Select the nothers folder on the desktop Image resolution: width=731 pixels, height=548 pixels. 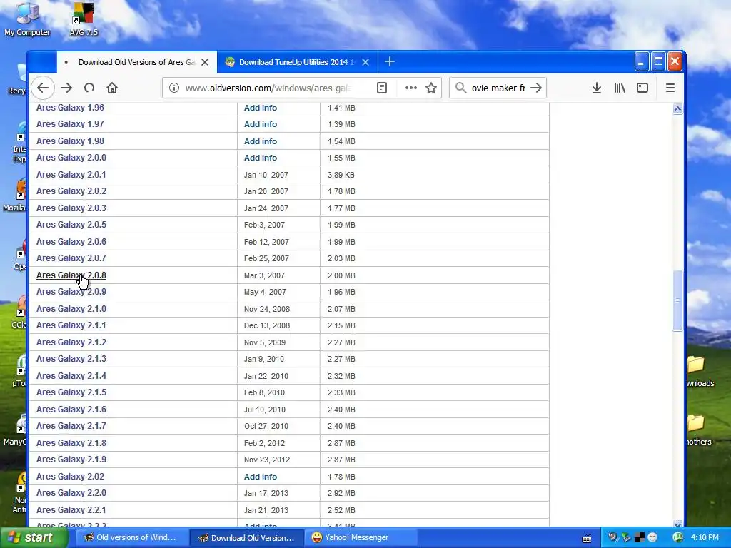pos(698,430)
